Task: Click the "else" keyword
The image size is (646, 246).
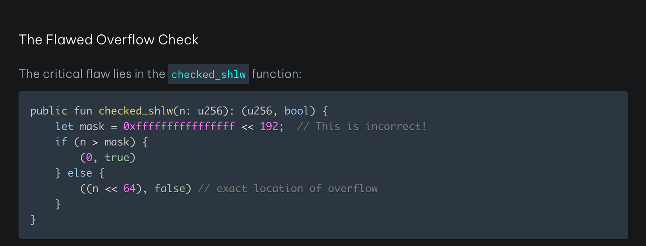Action: coord(80,173)
